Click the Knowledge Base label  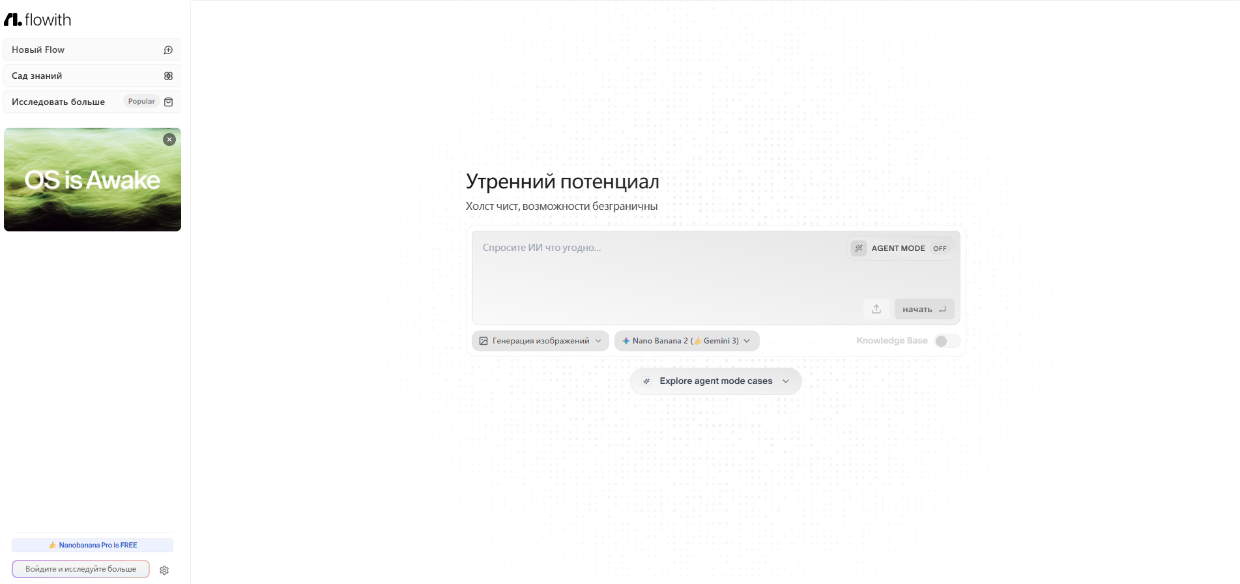coord(892,341)
